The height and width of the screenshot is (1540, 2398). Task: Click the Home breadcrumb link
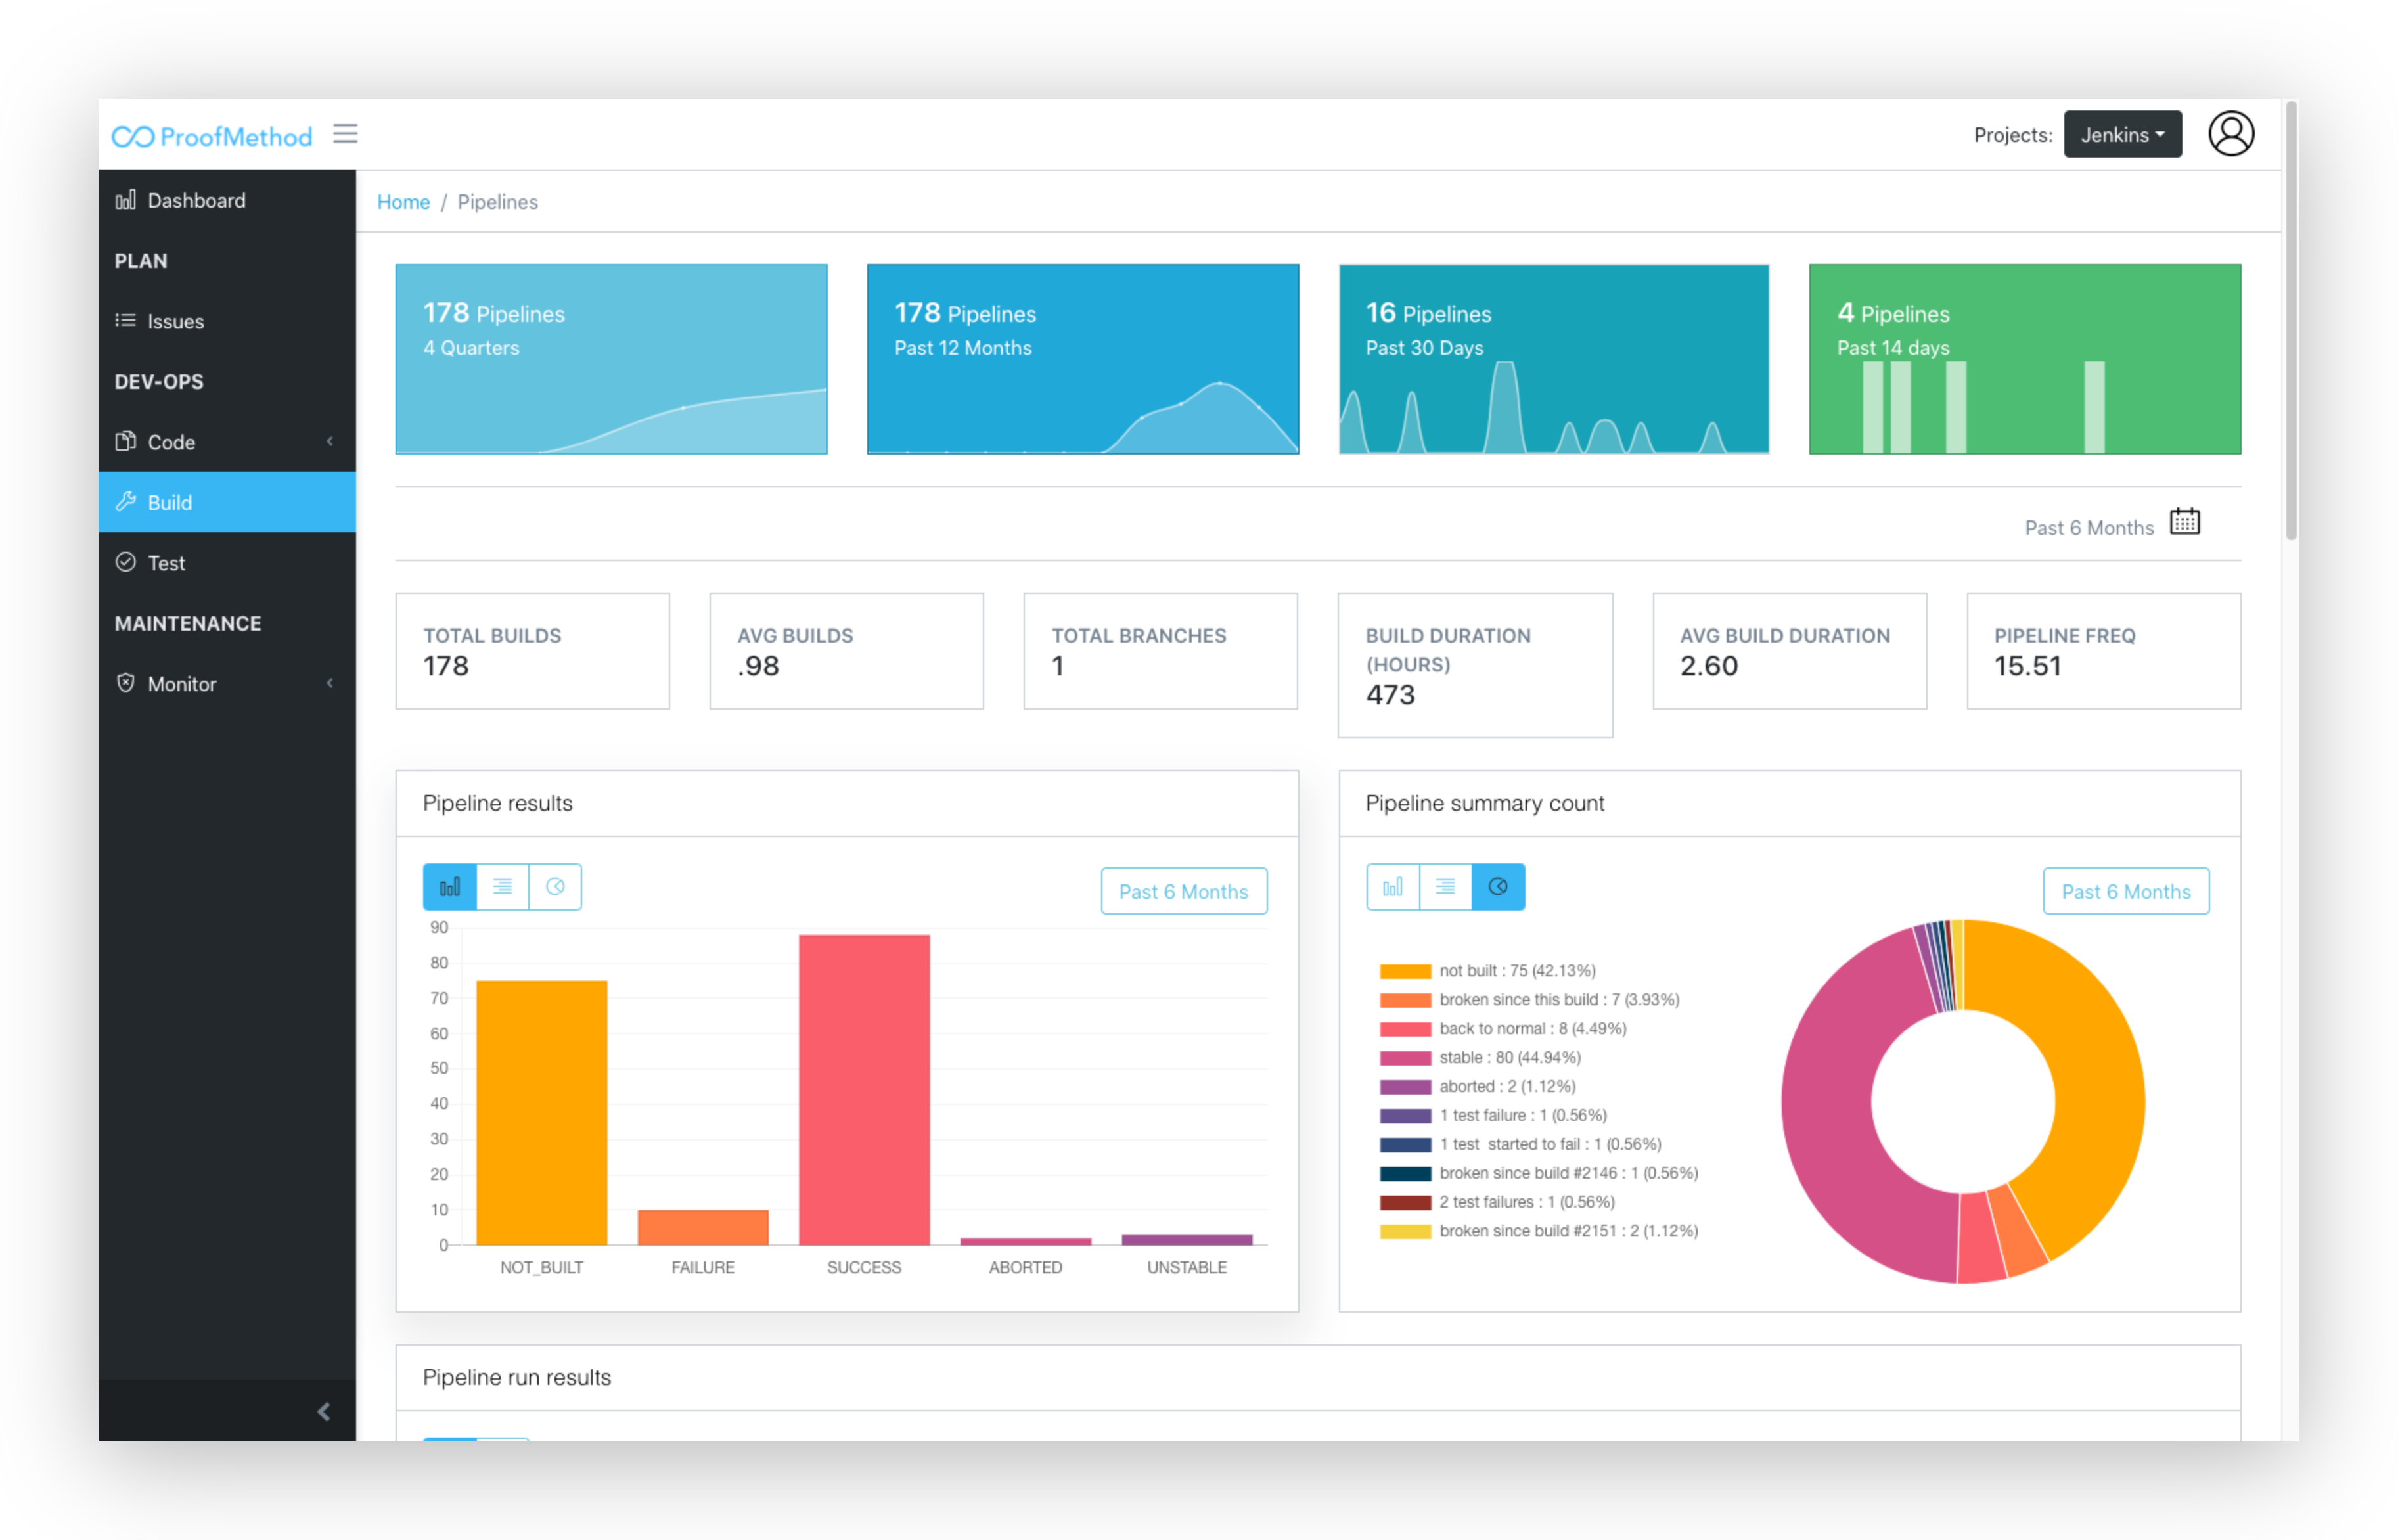403,202
